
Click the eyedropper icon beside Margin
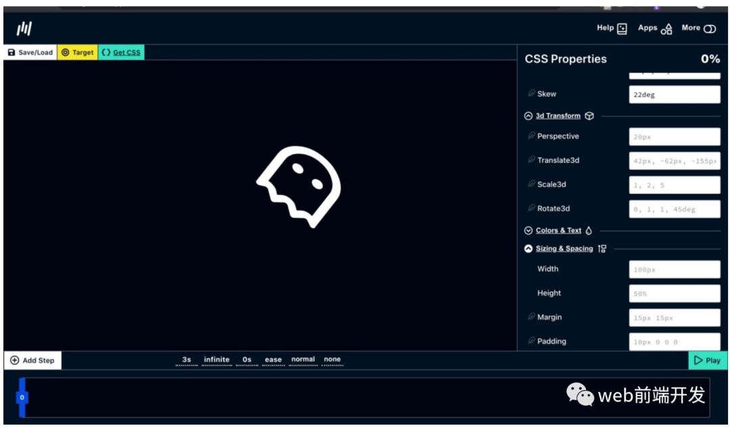531,317
